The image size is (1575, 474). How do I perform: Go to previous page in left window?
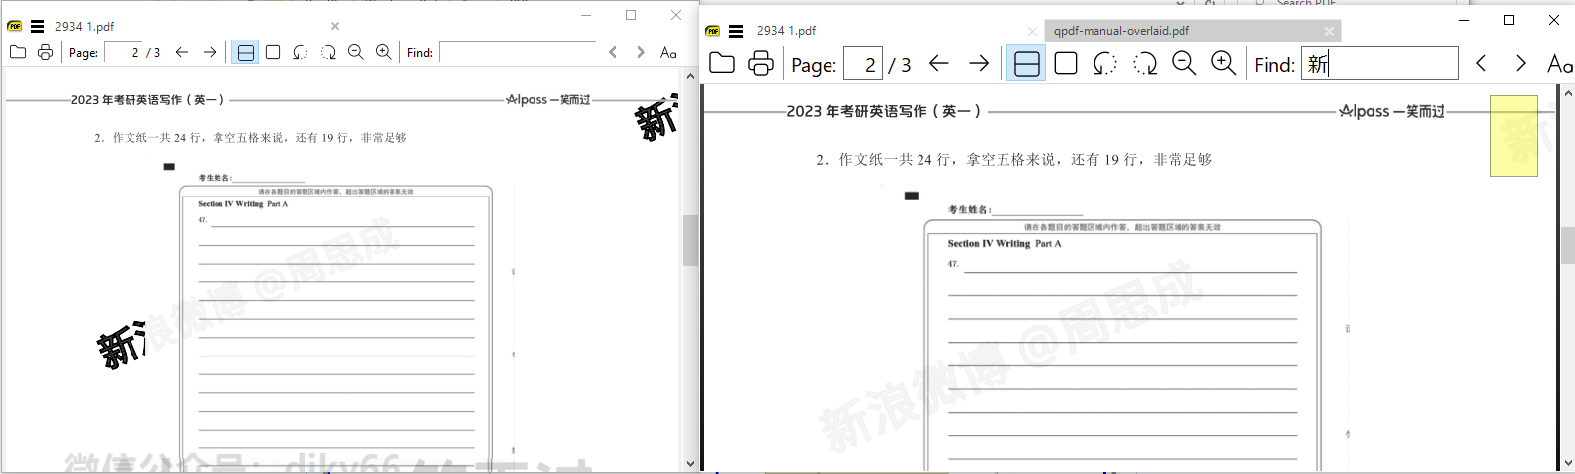[182, 52]
